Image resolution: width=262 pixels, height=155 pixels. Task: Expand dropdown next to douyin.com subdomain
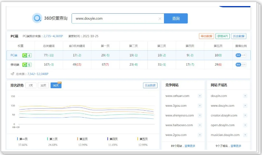pyautogui.click(x=245, y=96)
